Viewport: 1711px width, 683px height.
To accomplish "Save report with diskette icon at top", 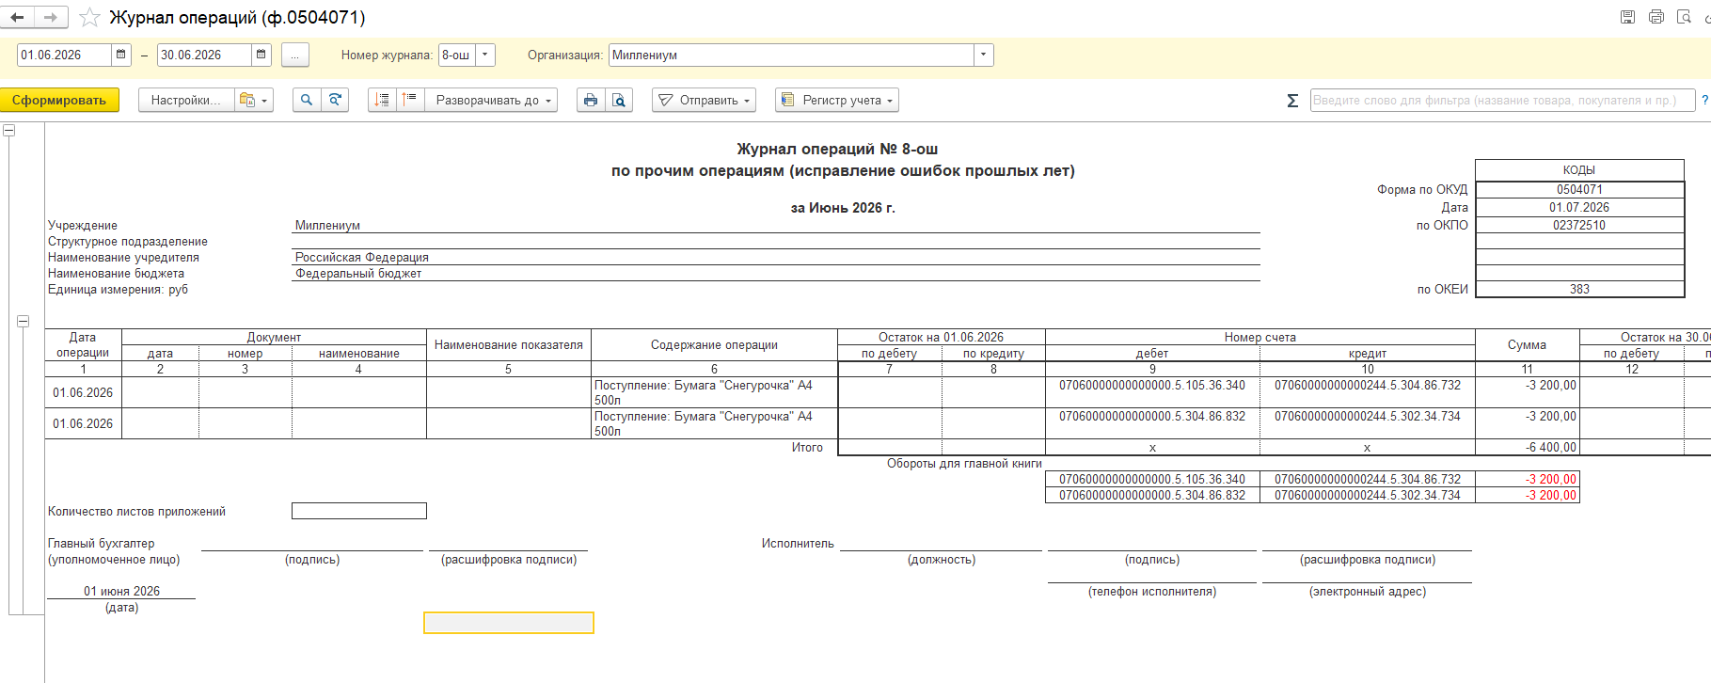I will [x=1627, y=17].
